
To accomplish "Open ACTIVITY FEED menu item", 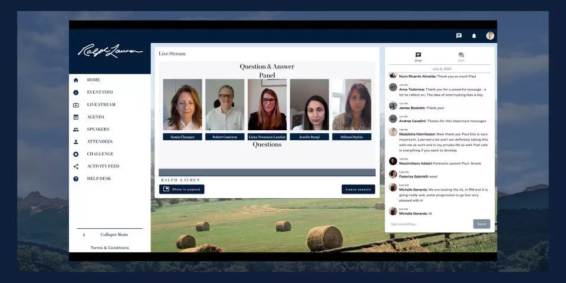I will [103, 166].
